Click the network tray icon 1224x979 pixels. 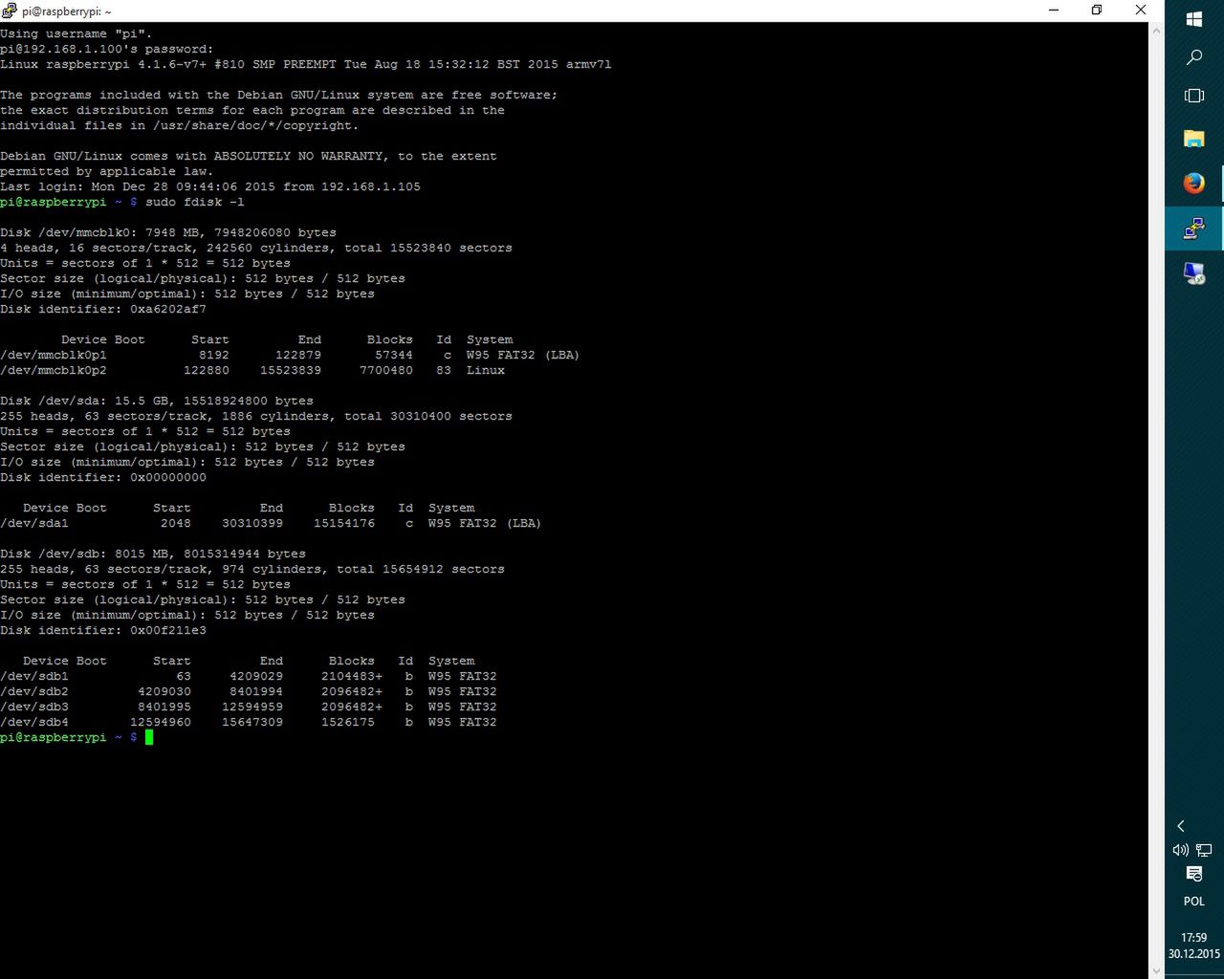[1205, 850]
